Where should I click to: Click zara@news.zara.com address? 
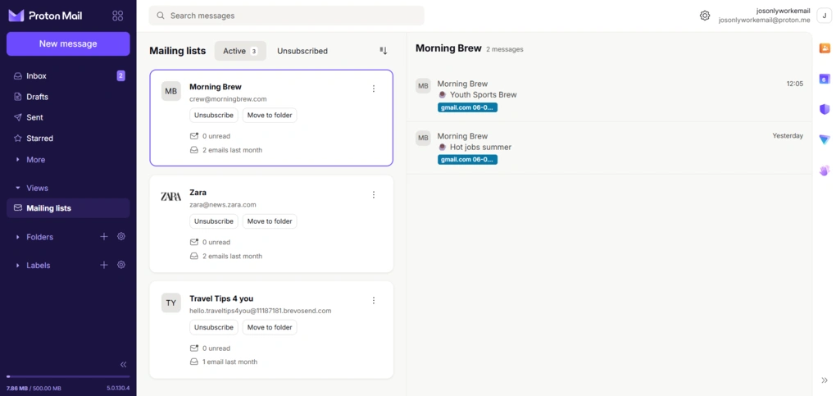(223, 205)
